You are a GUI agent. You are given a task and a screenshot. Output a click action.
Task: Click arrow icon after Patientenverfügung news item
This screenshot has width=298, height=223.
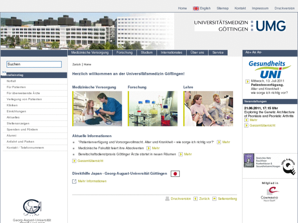[x=219, y=142]
